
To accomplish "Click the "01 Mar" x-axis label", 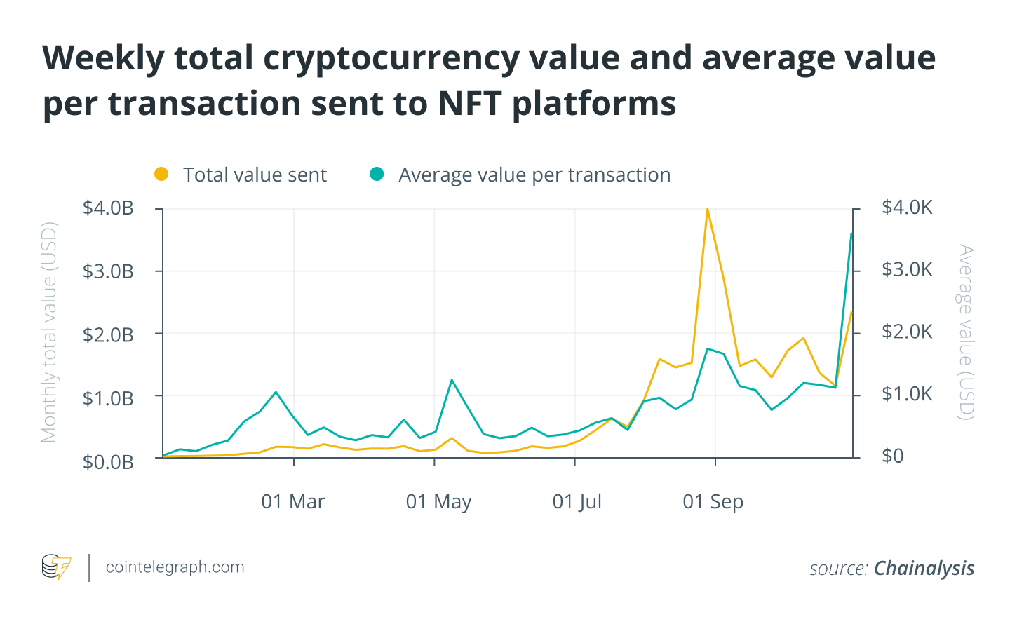I will [x=293, y=502].
